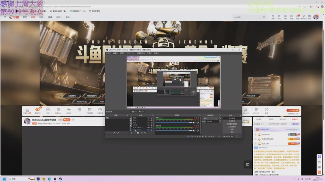Viewport: 325px width, 182px height.
Task: Open Douyu messages bell icon with red badge
Action: (x=297, y=17)
